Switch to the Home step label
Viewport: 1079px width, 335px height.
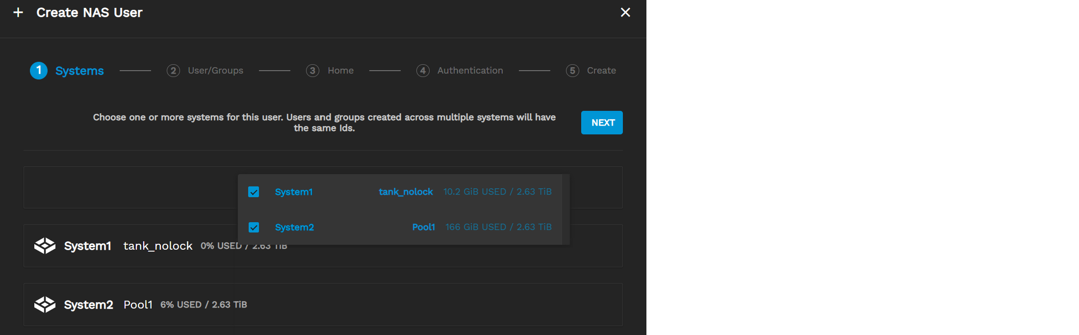point(340,71)
